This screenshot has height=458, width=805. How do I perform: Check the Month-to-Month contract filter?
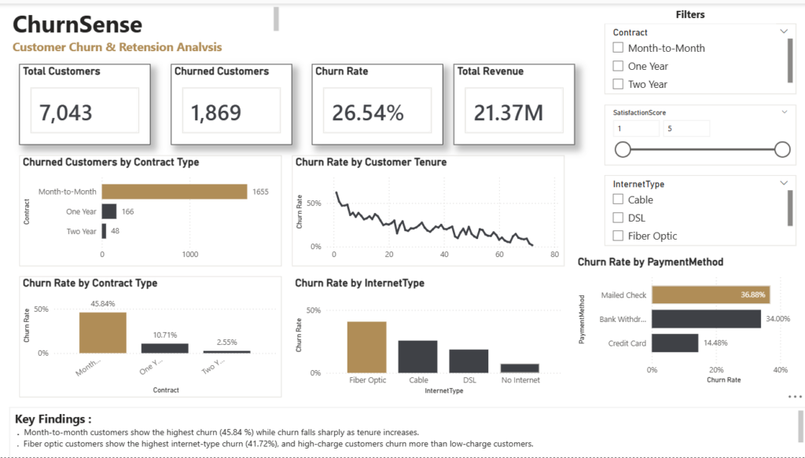click(x=618, y=48)
